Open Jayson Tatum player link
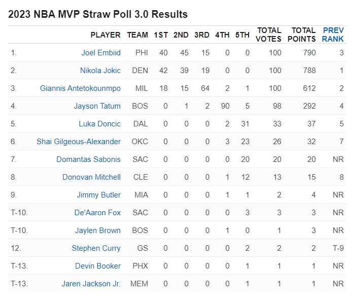The height and width of the screenshot is (298, 354). [97, 106]
